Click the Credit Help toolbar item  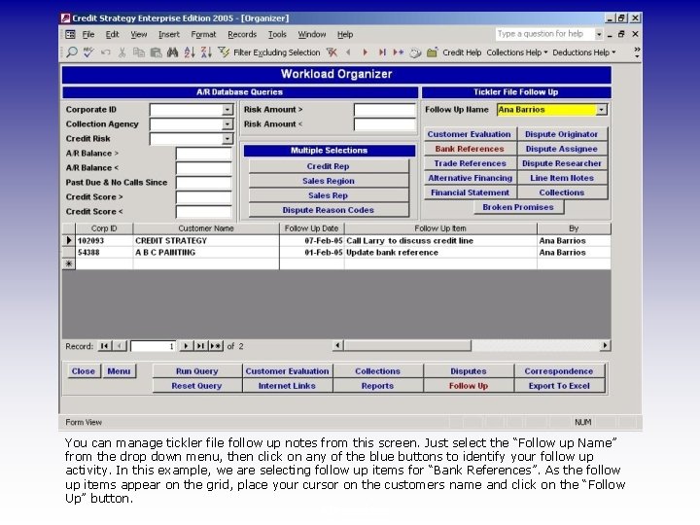[462, 52]
